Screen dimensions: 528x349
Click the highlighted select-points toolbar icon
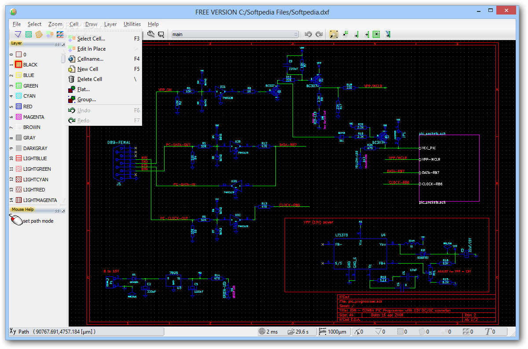(334, 34)
